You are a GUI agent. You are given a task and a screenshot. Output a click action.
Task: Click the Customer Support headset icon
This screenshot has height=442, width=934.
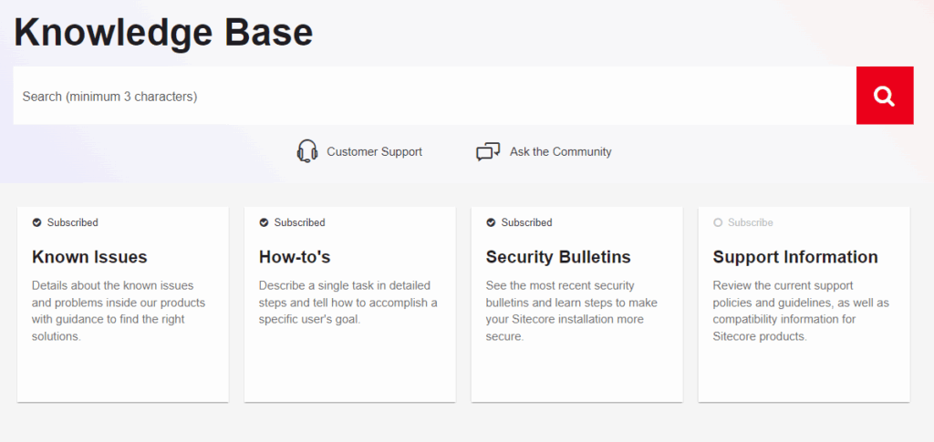point(307,151)
